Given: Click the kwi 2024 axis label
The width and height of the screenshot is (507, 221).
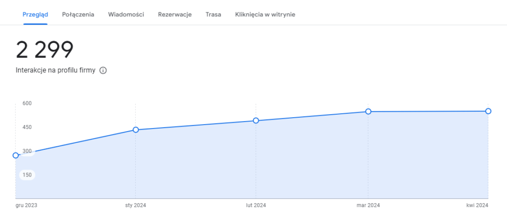Looking at the screenshot, I should coord(478,205).
